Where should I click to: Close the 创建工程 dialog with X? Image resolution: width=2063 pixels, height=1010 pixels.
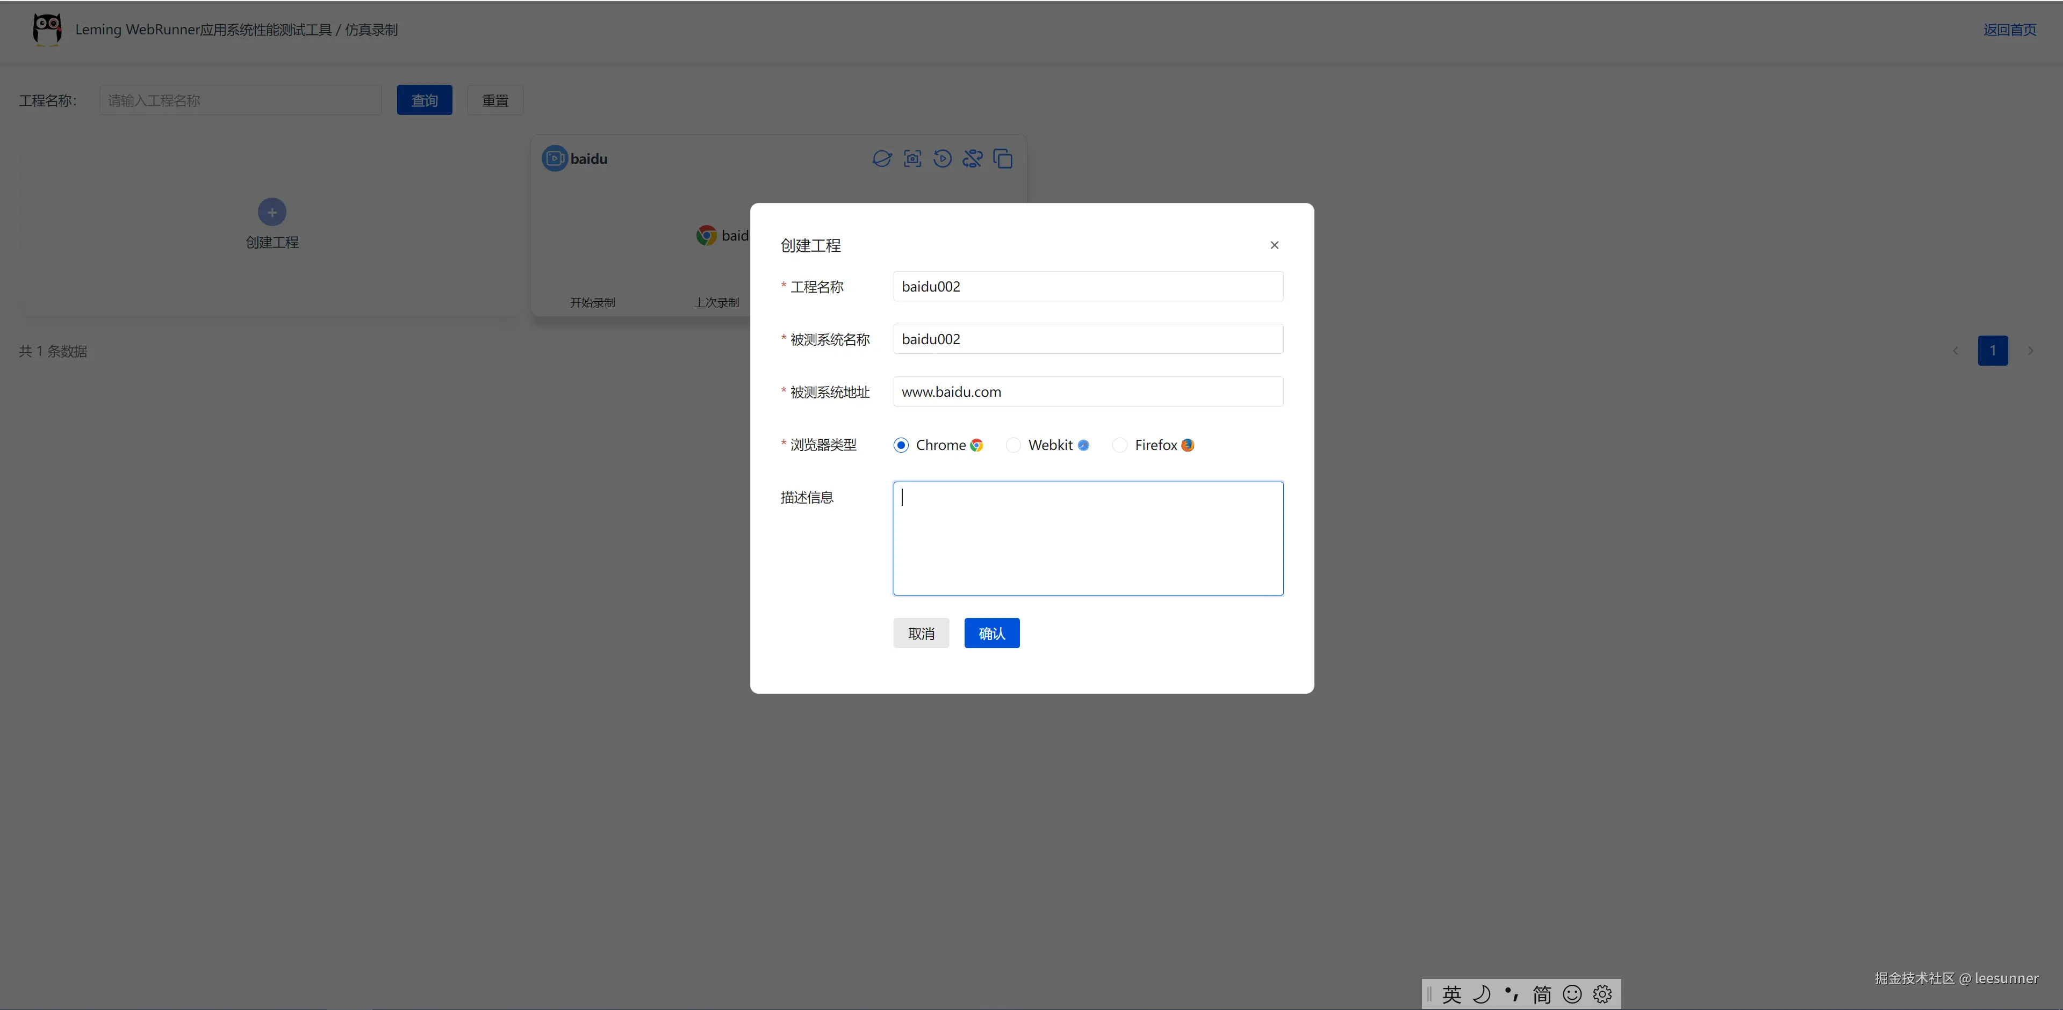pos(1274,245)
